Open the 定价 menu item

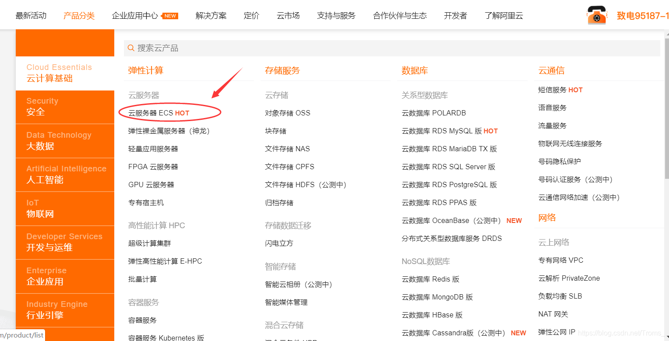point(251,16)
